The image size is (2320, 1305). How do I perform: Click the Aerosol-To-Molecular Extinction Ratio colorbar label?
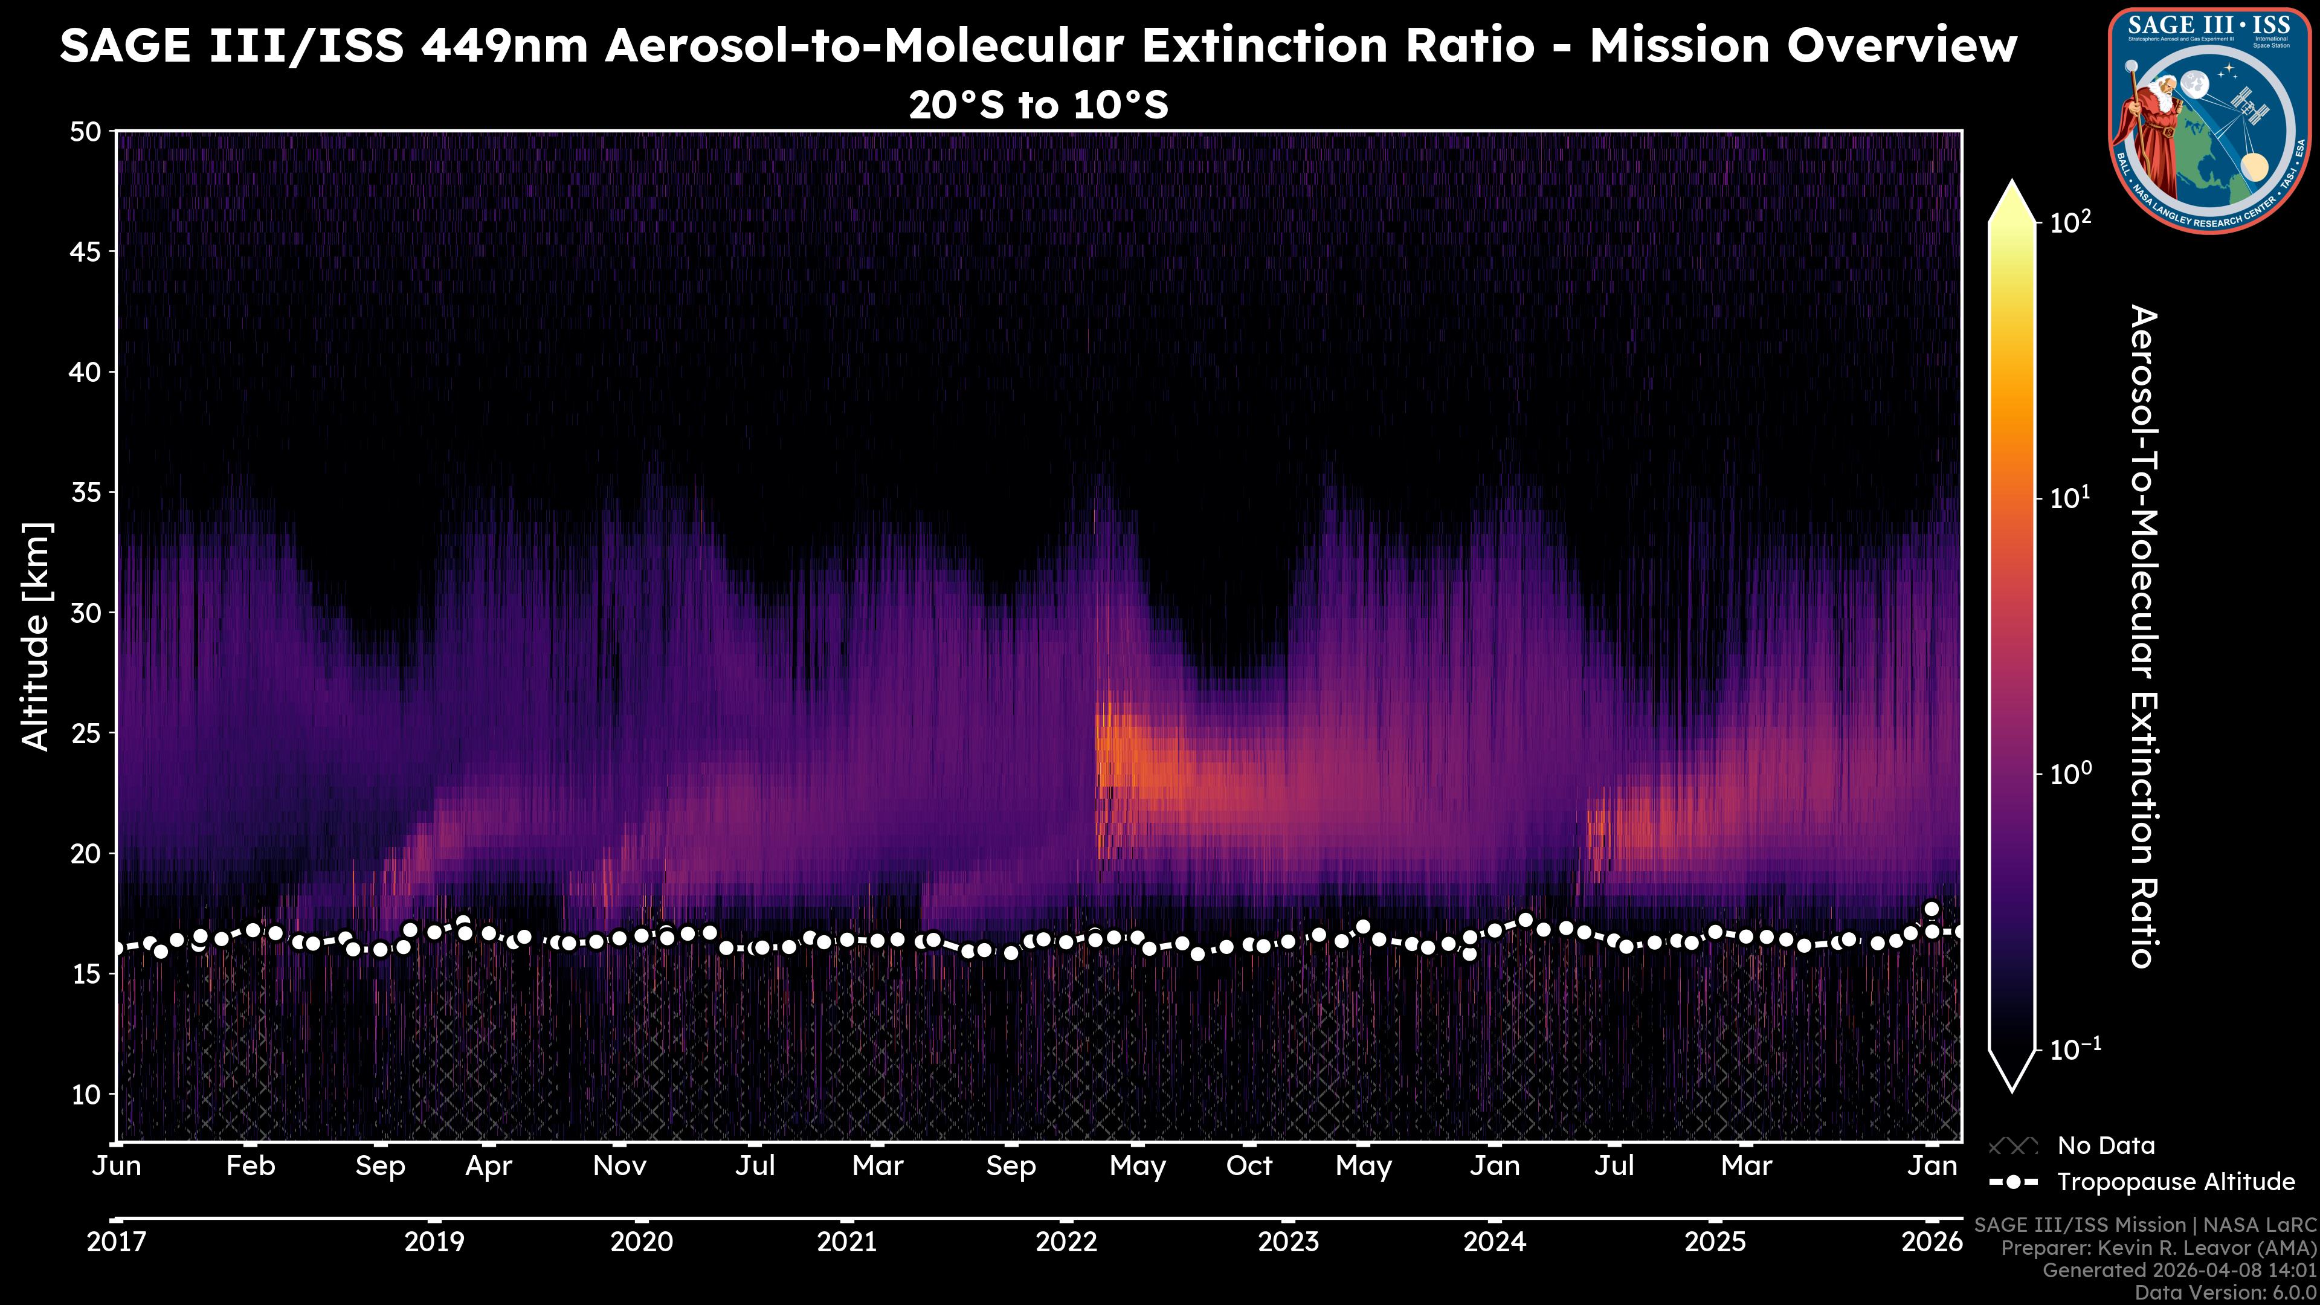pos(2144,636)
